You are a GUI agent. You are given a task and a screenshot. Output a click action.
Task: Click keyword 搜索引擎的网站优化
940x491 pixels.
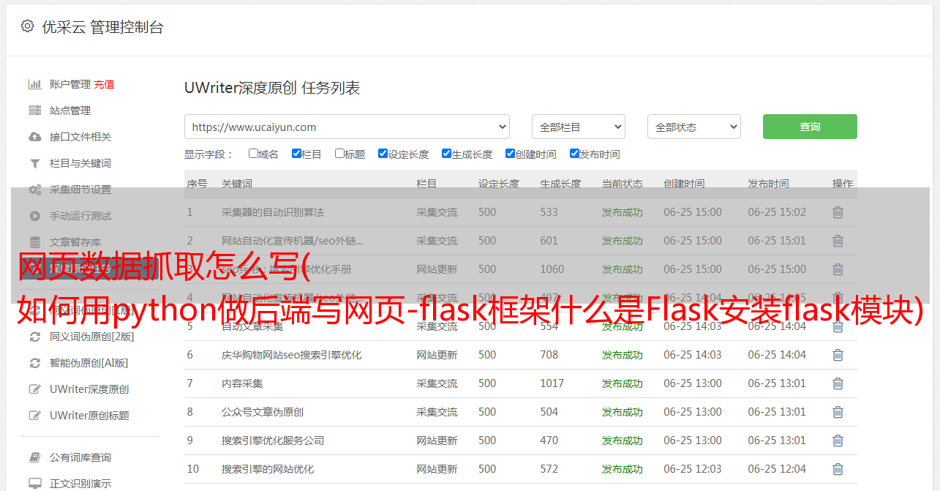pos(268,469)
